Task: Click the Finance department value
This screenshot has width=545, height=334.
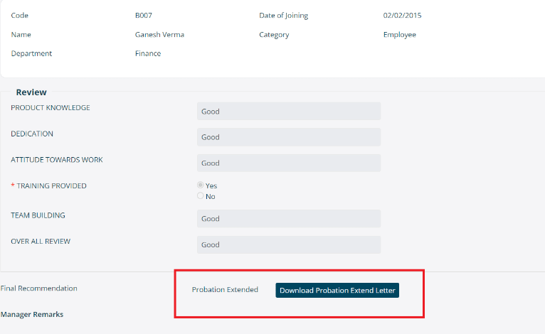Action: pos(148,53)
